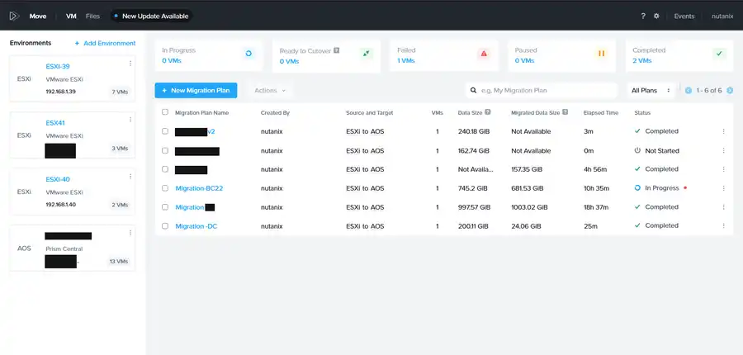Open row menu for 240.18 GiB plan

point(723,131)
